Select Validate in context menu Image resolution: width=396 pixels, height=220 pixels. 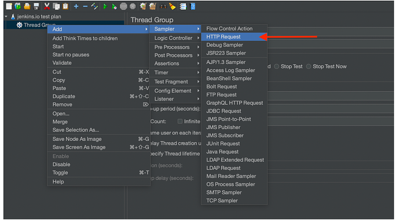click(98, 63)
